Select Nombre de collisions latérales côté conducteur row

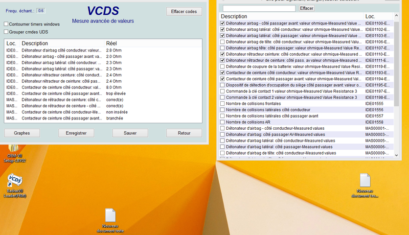[x=307, y=110]
